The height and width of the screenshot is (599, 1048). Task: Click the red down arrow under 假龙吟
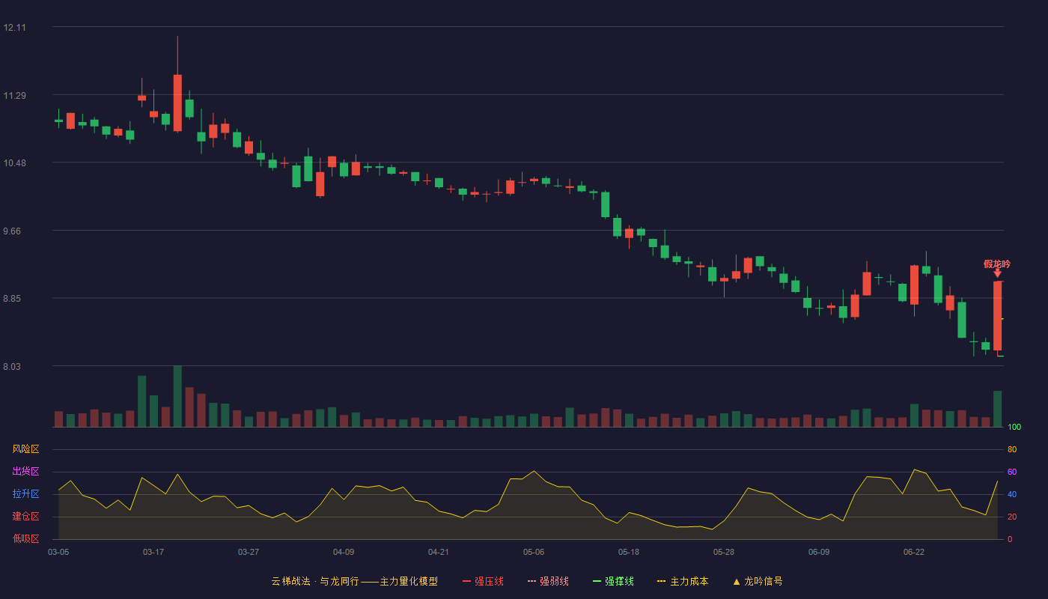click(997, 273)
